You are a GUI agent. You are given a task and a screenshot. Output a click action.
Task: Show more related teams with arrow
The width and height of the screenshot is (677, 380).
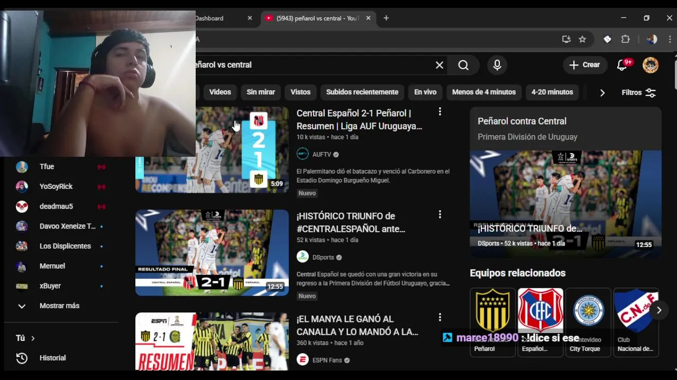click(x=658, y=310)
